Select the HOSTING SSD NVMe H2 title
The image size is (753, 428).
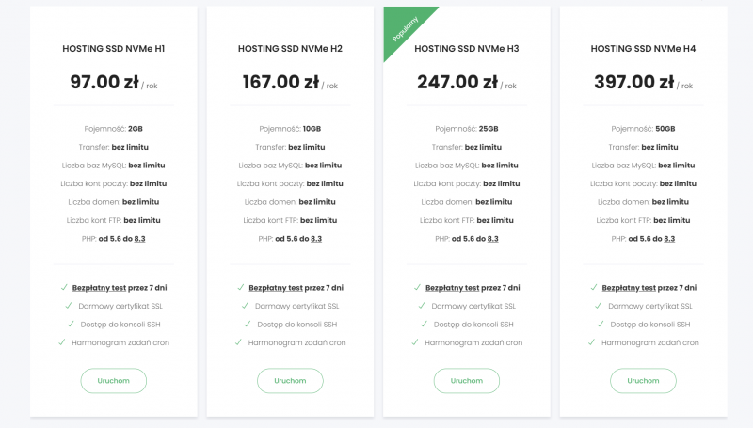pos(290,48)
